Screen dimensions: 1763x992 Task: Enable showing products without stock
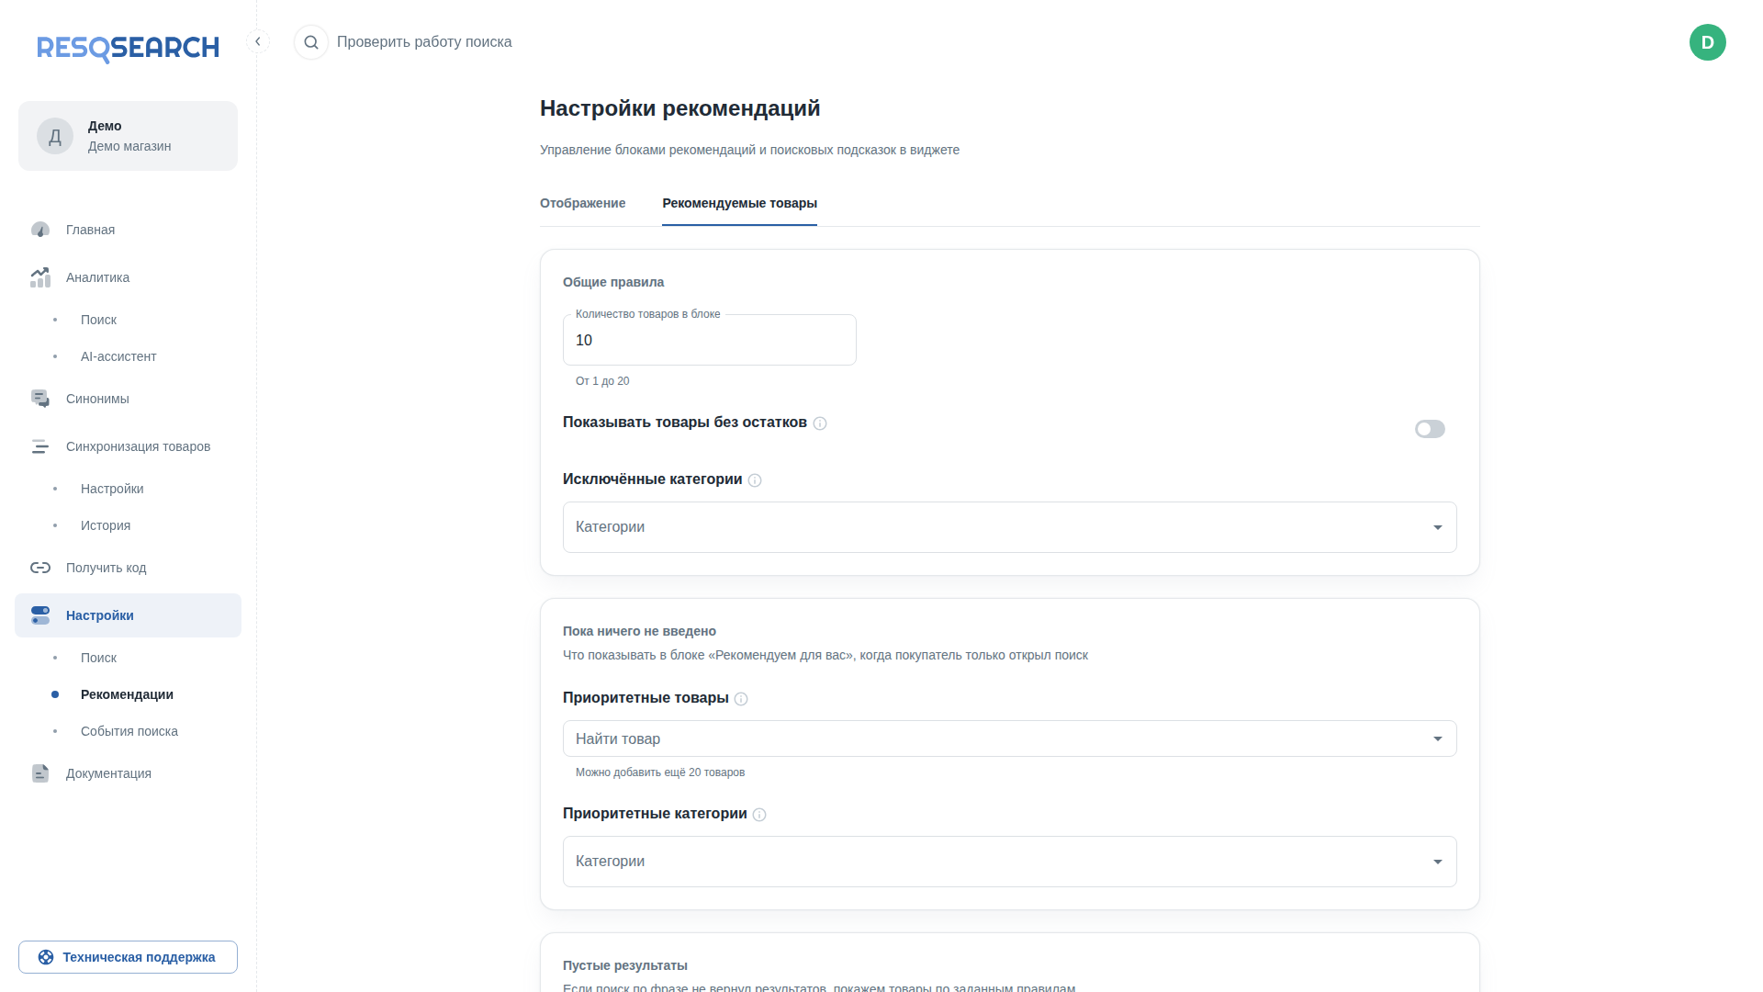(x=1430, y=429)
